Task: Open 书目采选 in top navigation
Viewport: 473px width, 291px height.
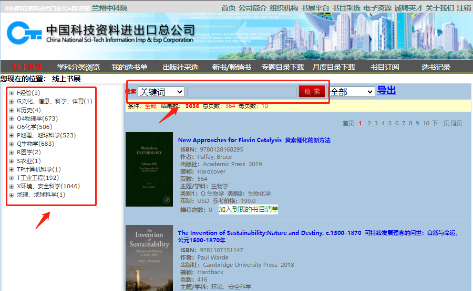Action: tap(346, 8)
